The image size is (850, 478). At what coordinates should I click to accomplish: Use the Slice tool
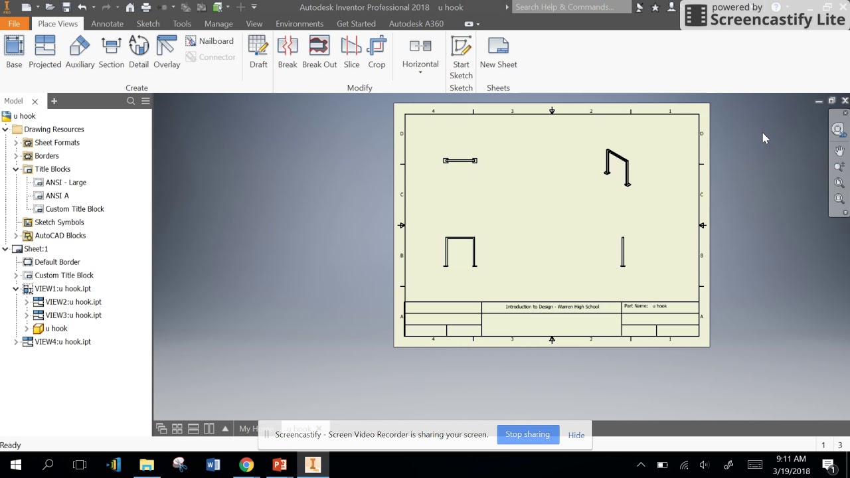coord(351,52)
